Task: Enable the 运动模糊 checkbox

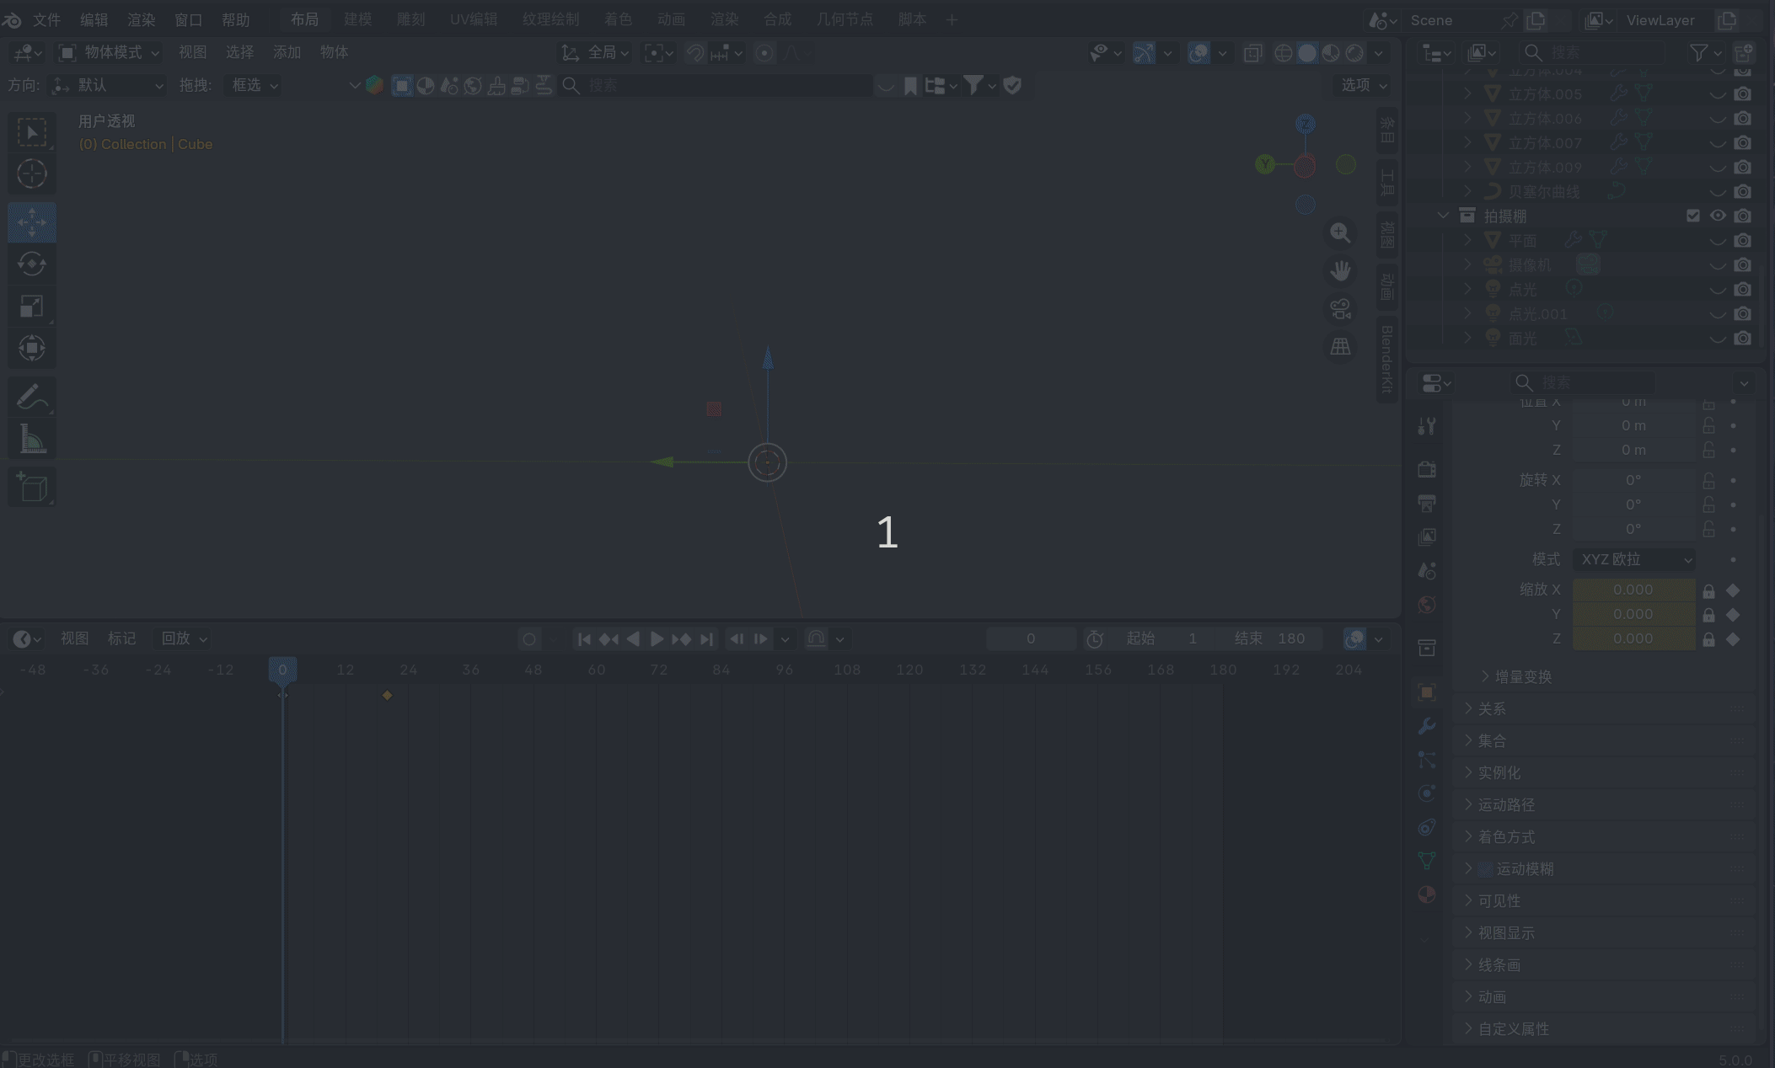Action: pyautogui.click(x=1486, y=869)
